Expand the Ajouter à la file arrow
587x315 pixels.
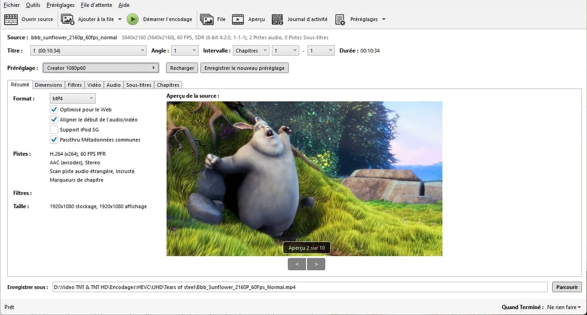coord(120,19)
